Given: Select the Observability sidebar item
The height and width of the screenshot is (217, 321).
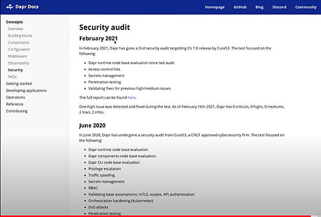Looking at the screenshot, I should 19,63.
